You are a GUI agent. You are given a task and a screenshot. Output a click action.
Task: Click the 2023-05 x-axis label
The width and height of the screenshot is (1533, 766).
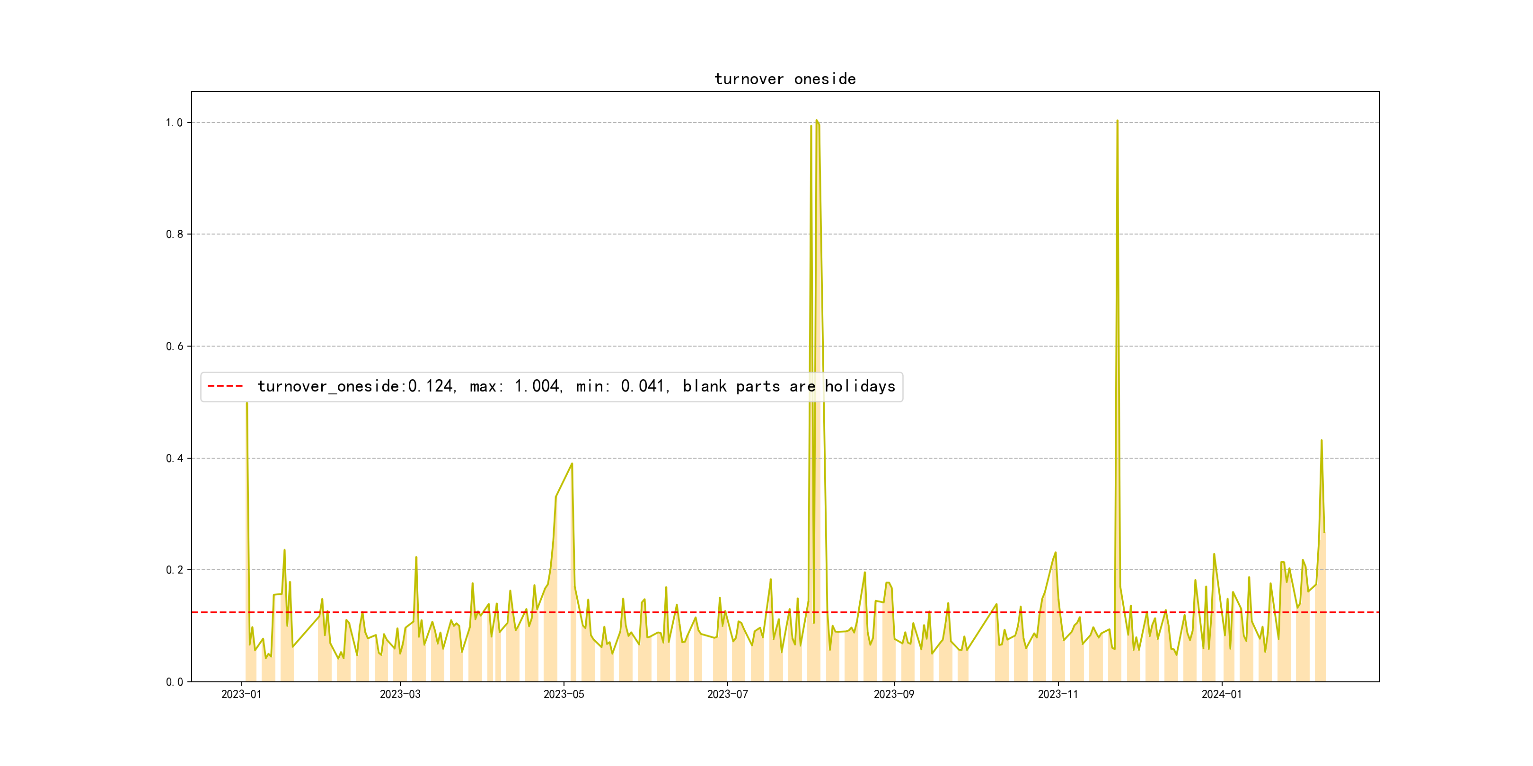click(564, 694)
